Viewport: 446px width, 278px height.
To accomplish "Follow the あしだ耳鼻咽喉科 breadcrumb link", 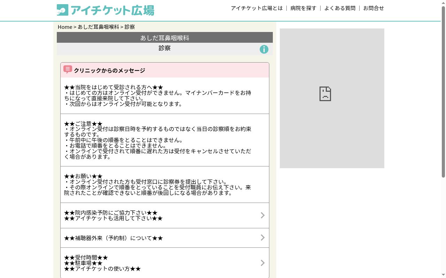I will 98,27.
